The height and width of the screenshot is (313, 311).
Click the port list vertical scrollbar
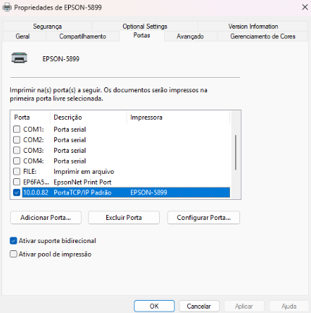point(236,153)
